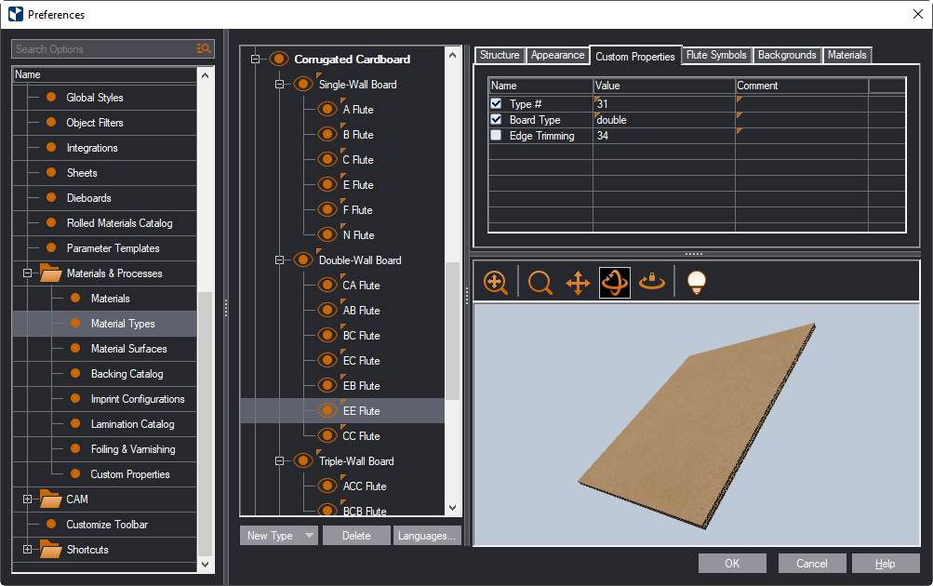933x586 pixels.
Task: Toggle the eye icon for A Flute
Action: pyautogui.click(x=327, y=110)
